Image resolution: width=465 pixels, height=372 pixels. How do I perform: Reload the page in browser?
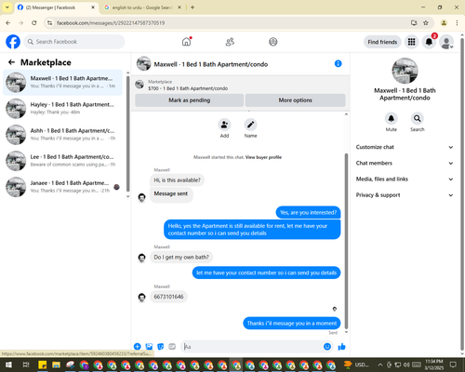pos(34,22)
